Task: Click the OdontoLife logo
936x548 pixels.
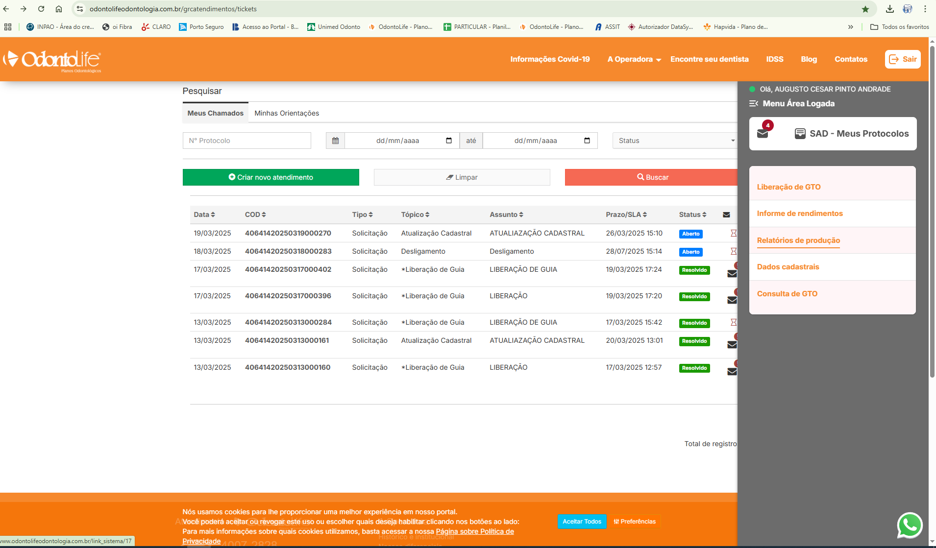Action: (52, 60)
